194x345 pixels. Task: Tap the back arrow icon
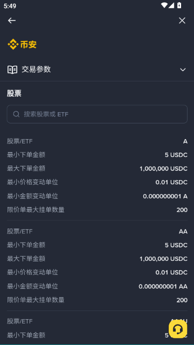(x=12, y=20)
